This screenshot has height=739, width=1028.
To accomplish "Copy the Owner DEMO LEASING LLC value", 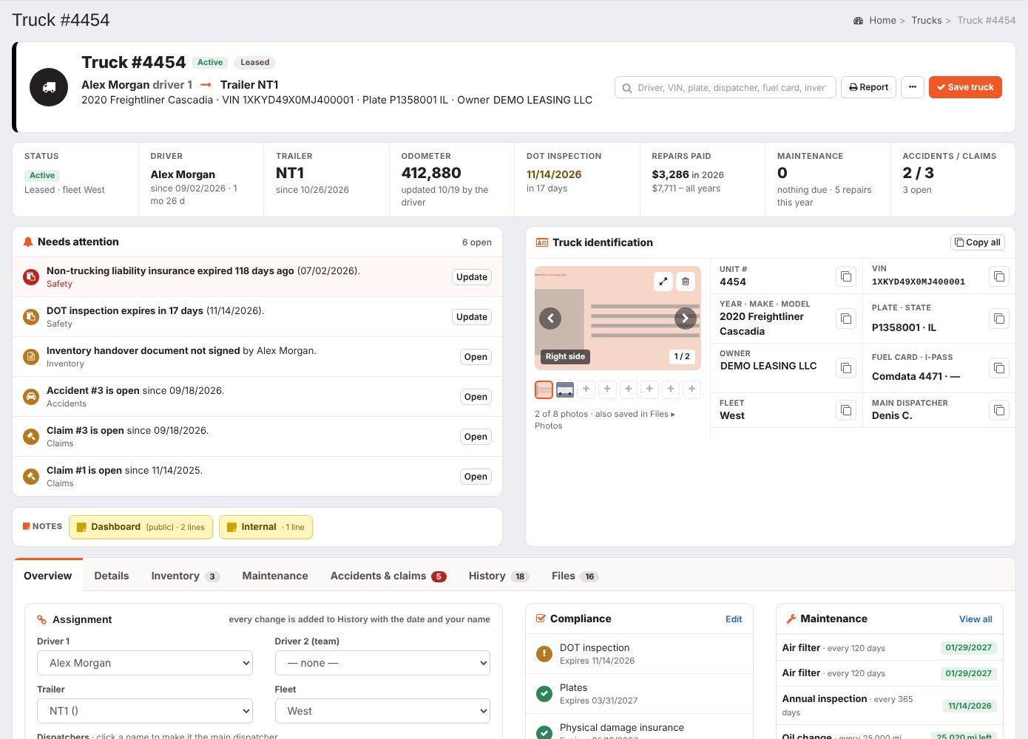I will click(846, 368).
